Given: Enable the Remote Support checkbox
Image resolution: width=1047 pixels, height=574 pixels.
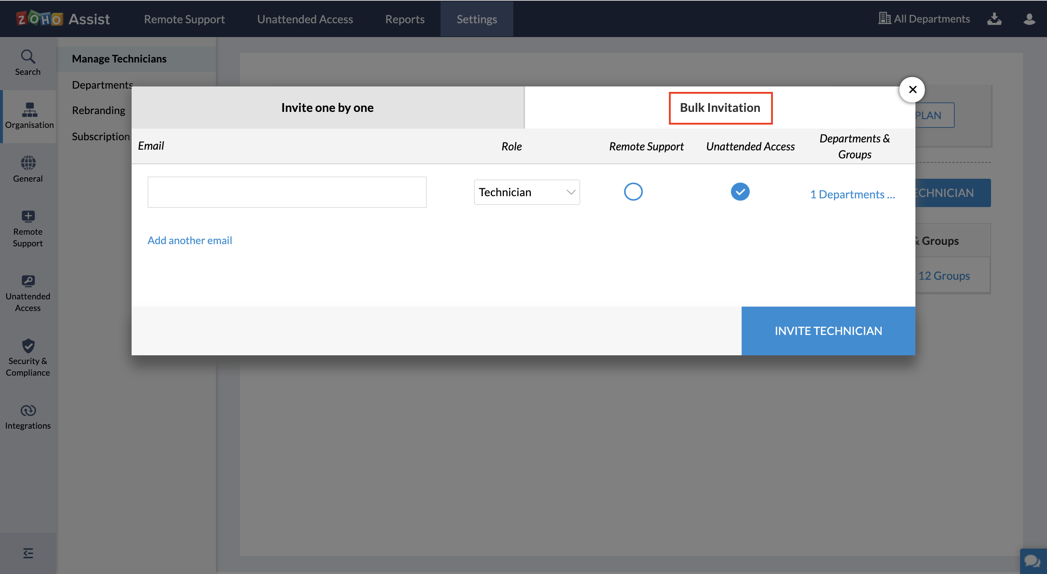Looking at the screenshot, I should coord(633,192).
